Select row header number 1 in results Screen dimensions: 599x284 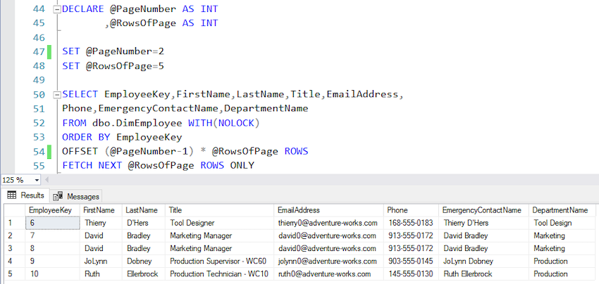click(15, 223)
